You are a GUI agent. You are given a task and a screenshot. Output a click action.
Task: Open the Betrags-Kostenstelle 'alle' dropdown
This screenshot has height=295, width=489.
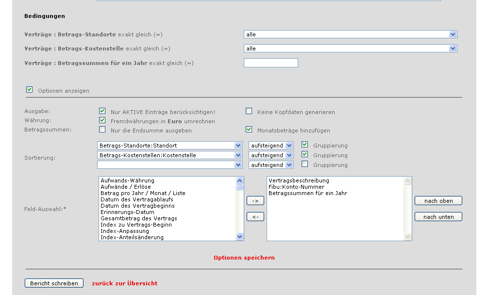(x=350, y=49)
